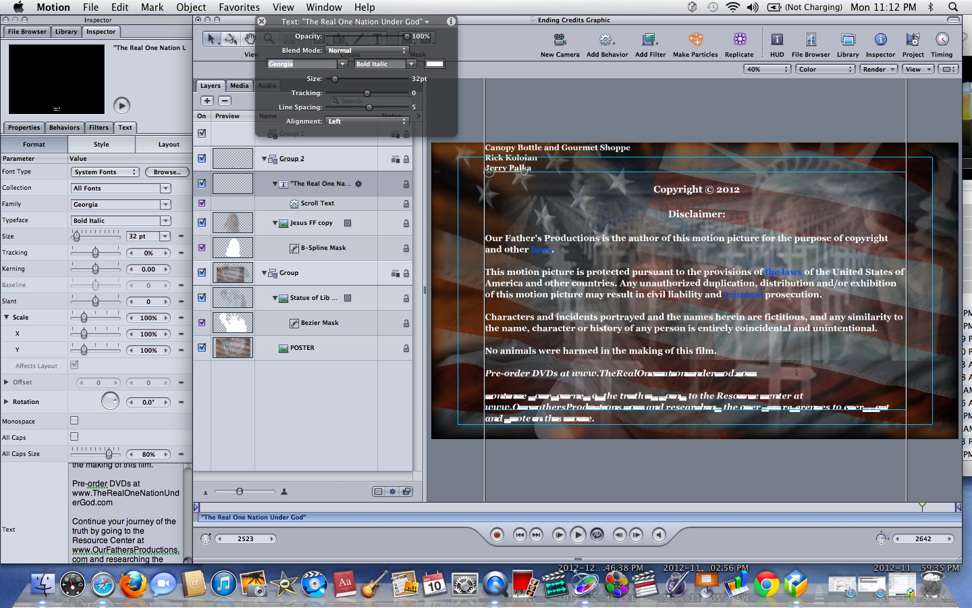Click the remove layer minus button

[x=225, y=101]
